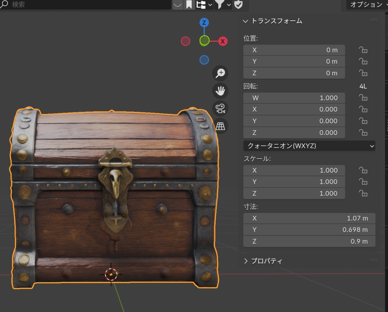The image size is (388, 312).
Task: Switch projection with the grid icon
Action: (220, 125)
